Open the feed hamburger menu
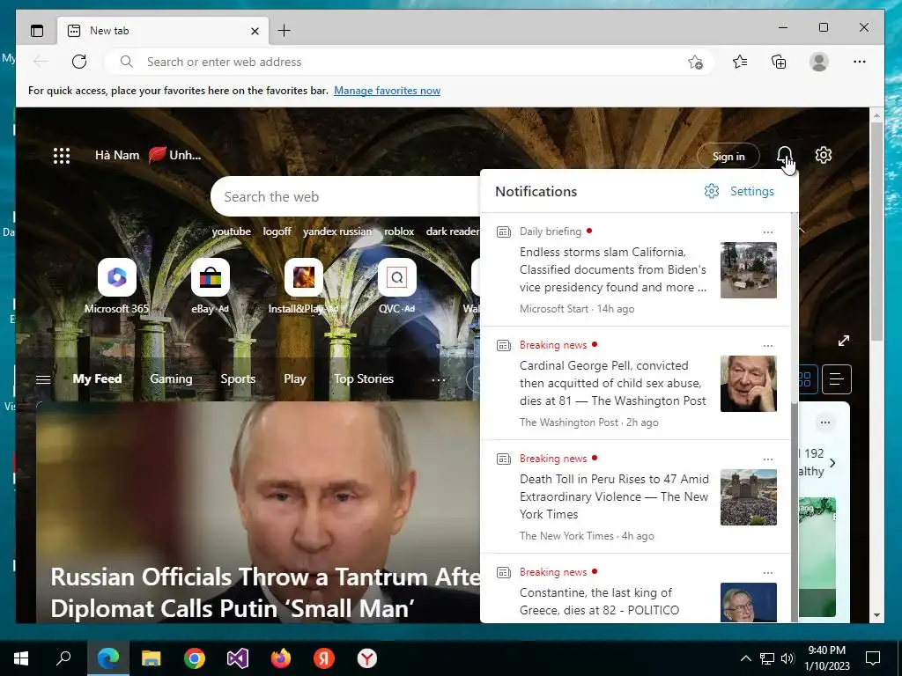902x676 pixels. pyautogui.click(x=43, y=379)
